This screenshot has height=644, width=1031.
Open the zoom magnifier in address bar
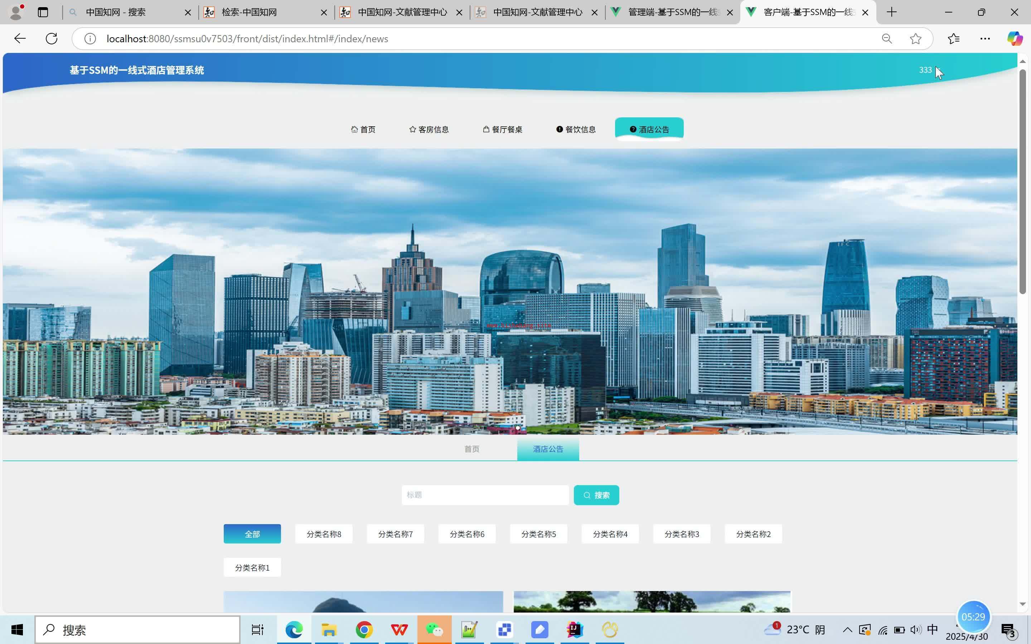[x=887, y=39]
